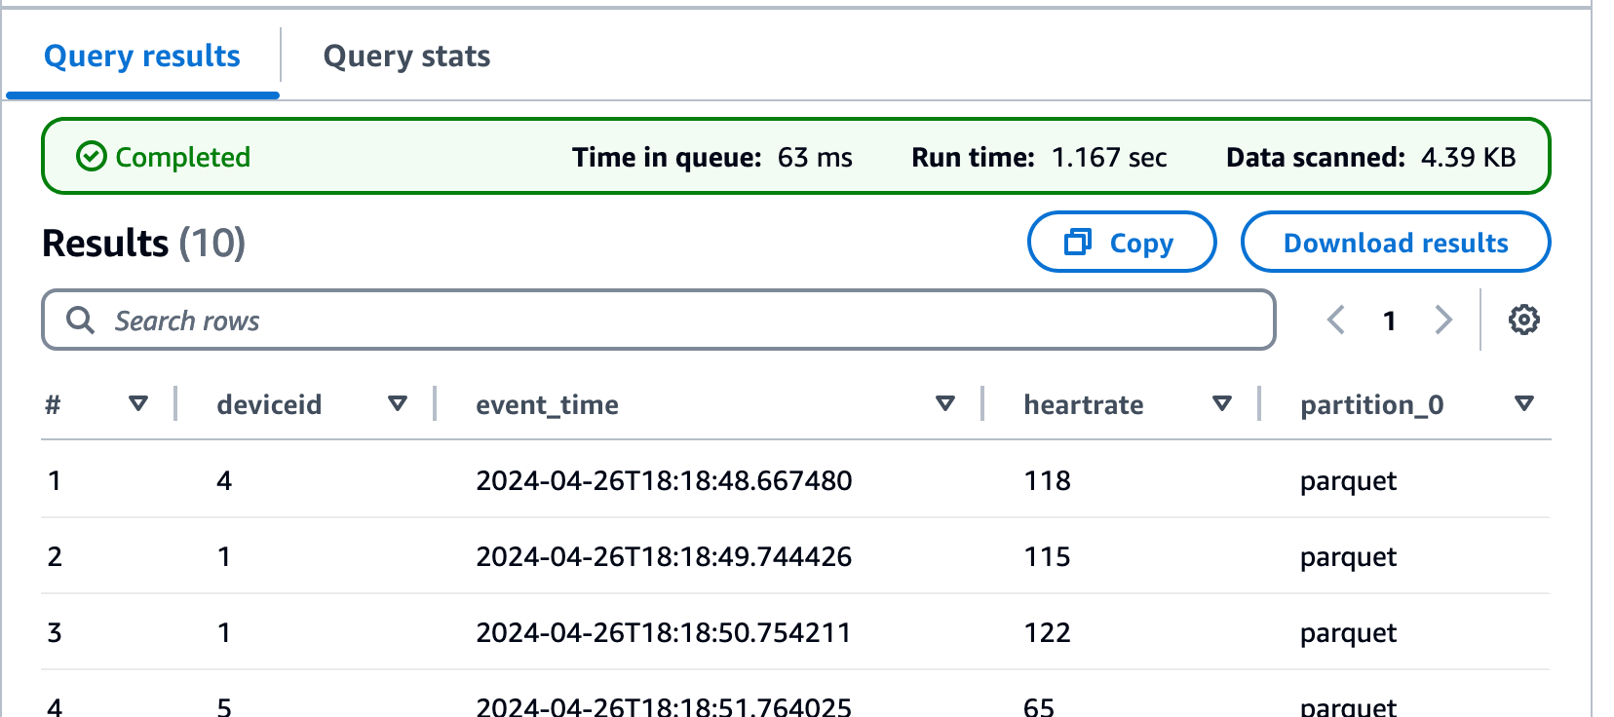Select event time 2024-04-26T18:18:48.667480
This screenshot has height=717, width=1614.
[664, 480]
